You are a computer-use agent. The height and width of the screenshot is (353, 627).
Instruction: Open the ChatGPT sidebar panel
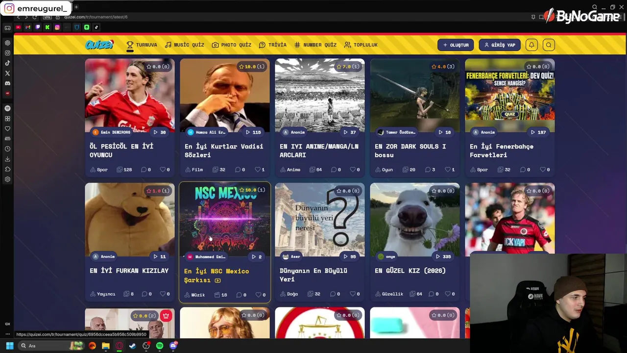[x=7, y=43]
